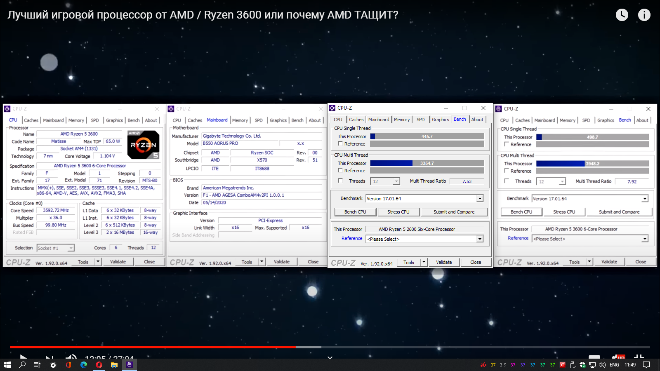Click the Watch Later clock icon
The width and height of the screenshot is (660, 371).
622,15
